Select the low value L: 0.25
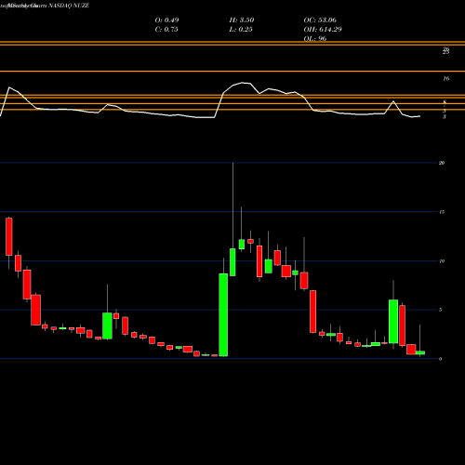Image resolution: width=465 pixels, height=465 pixels. [x=241, y=30]
